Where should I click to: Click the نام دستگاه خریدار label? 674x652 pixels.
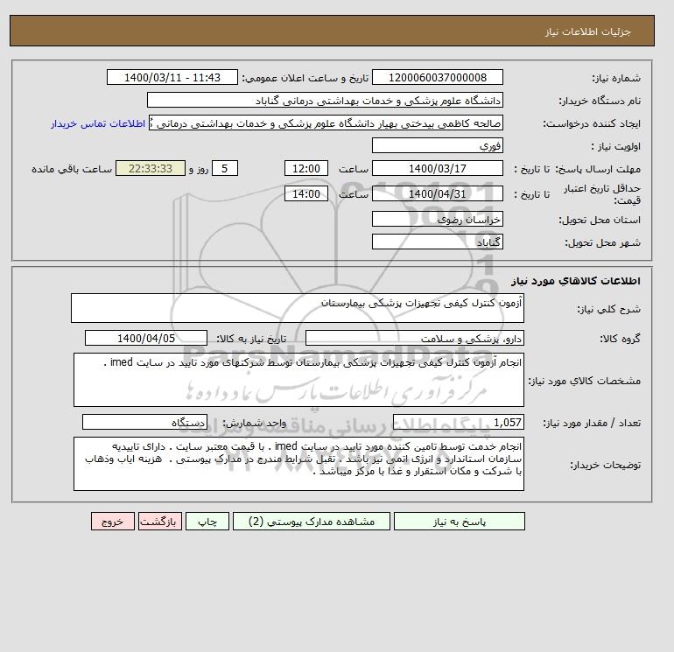point(600,101)
